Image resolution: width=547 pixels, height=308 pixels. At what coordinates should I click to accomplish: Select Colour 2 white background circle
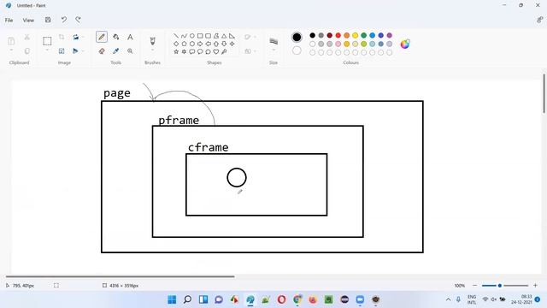[x=297, y=50]
